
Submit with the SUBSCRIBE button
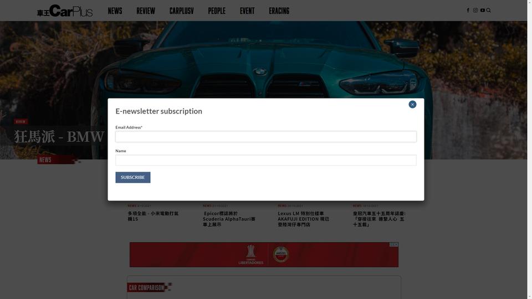click(132, 177)
